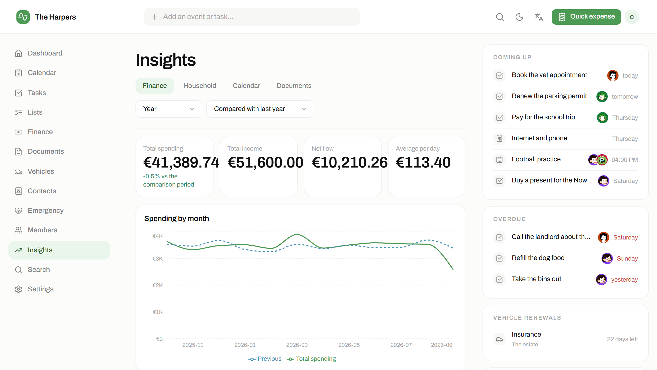Open Settings in the sidebar
The width and height of the screenshot is (657, 370).
(x=59, y=289)
